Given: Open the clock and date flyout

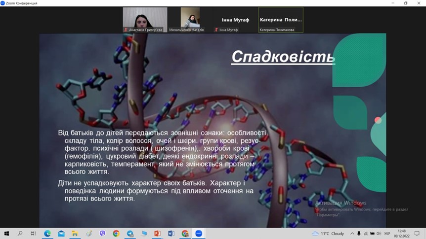Looking at the screenshot, I should 401,234.
